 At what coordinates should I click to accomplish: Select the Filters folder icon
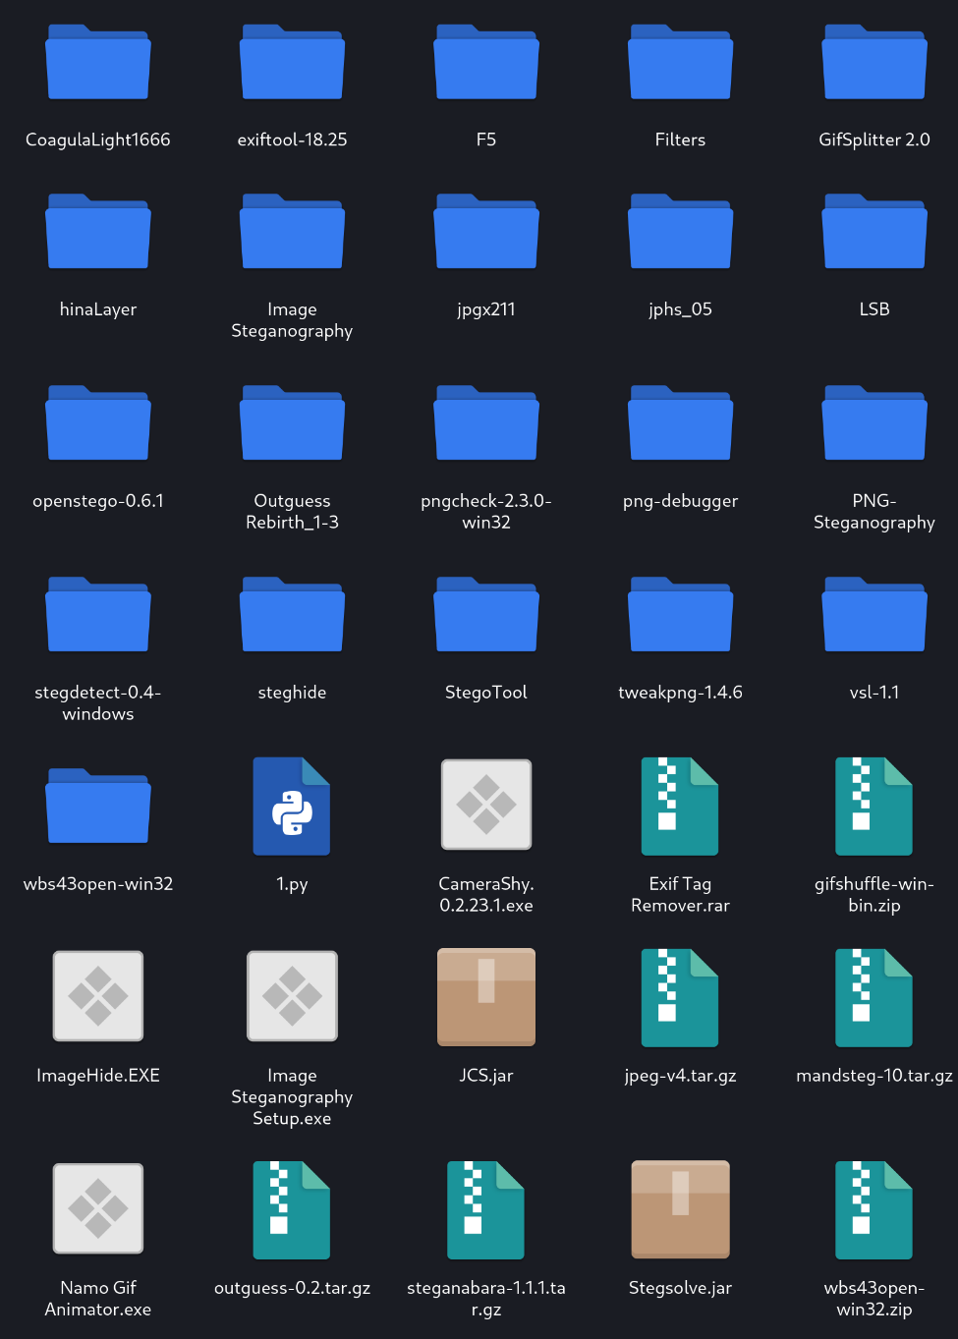coord(680,62)
